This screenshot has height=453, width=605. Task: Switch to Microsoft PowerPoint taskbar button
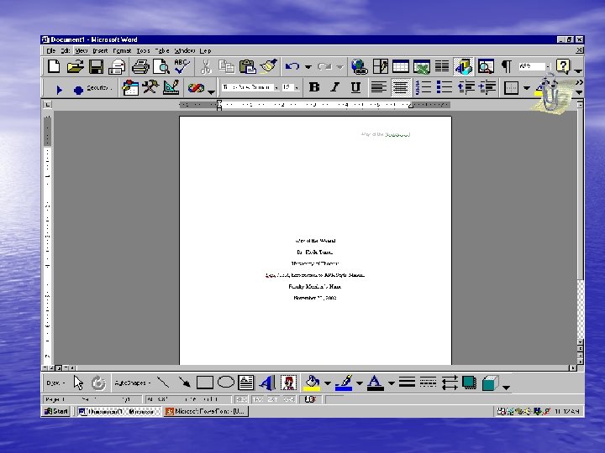click(206, 411)
